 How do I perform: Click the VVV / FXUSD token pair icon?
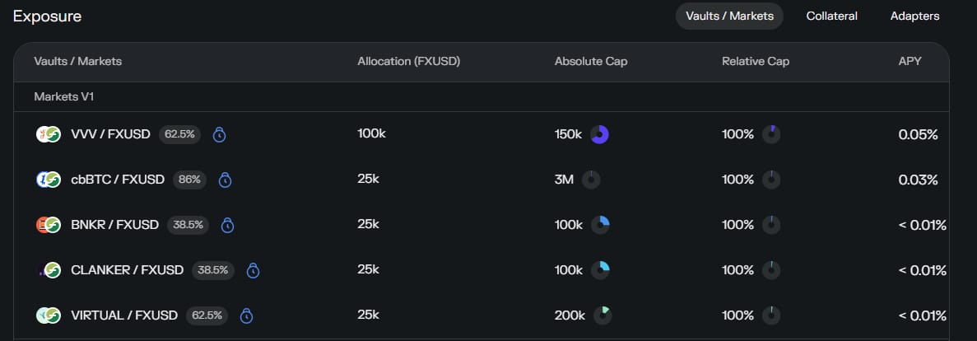point(49,134)
